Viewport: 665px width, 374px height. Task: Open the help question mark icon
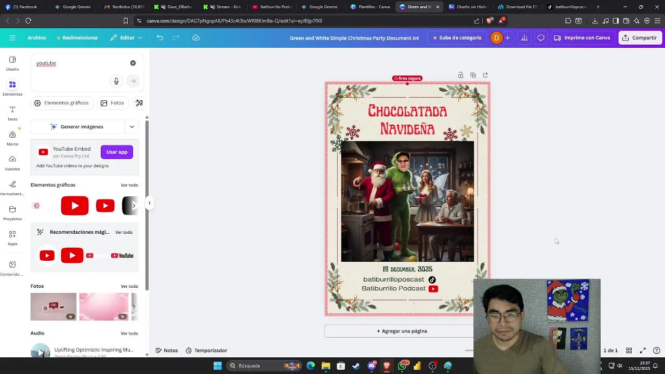[657, 351]
